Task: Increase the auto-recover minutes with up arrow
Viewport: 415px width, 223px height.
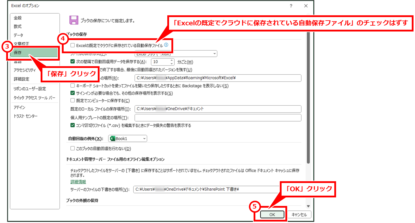Action: [172, 60]
